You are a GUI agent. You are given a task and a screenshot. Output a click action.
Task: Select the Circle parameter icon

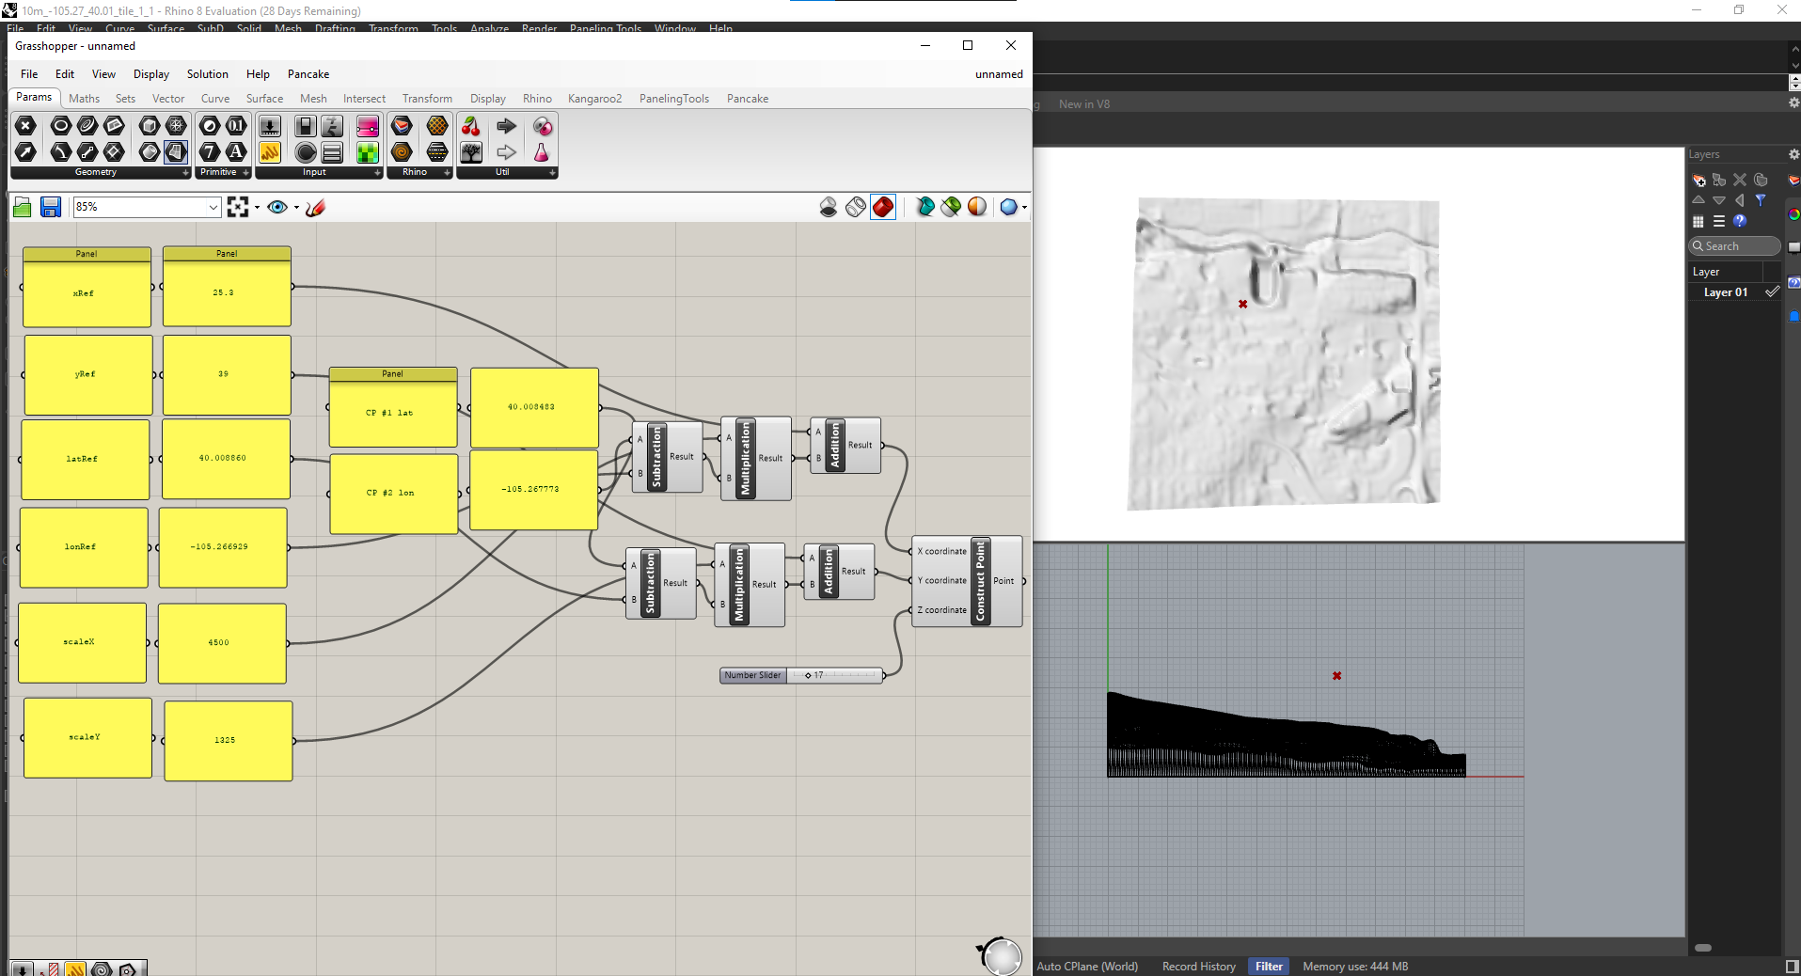[61, 126]
